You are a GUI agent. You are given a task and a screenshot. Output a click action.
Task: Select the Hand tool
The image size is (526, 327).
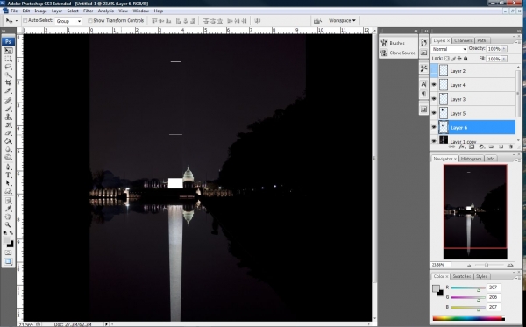coord(8,217)
